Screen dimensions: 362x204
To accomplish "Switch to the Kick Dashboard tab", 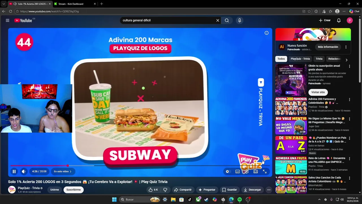I will [x=74, y=4].
